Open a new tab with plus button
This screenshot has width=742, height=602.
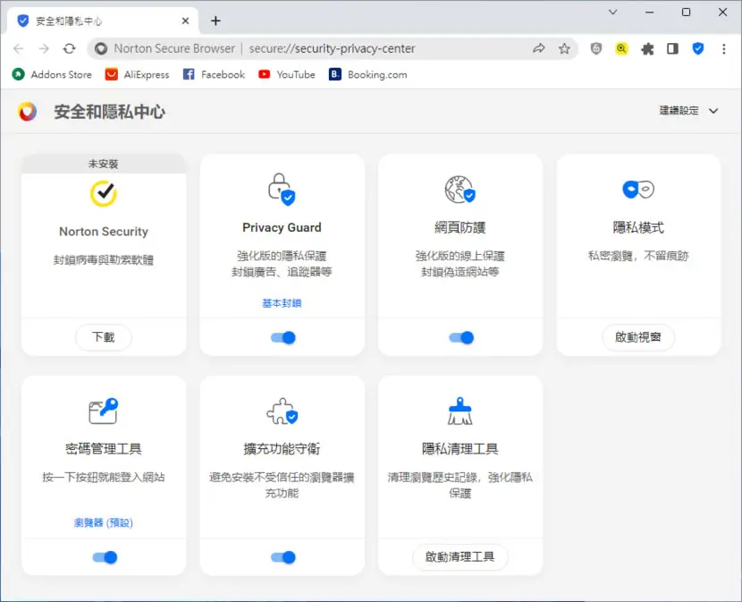tap(215, 21)
